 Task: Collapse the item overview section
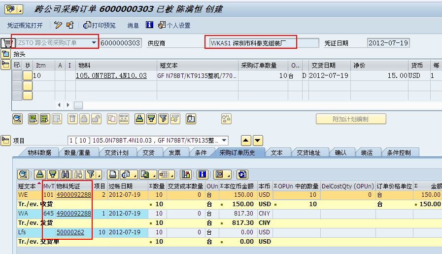5,65
